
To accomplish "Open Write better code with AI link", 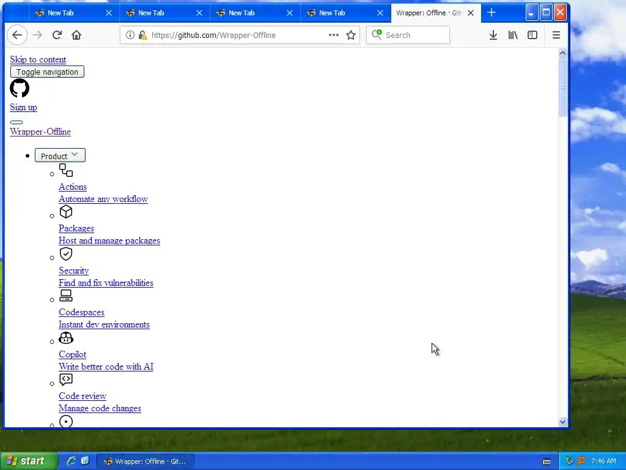I will coord(106,367).
